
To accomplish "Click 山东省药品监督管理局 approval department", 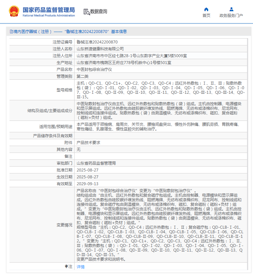I will pyautogui.click(x=96, y=163).
